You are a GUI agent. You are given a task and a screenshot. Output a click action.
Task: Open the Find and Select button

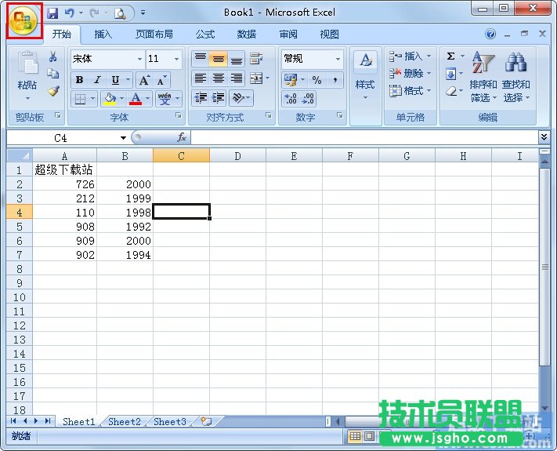(x=515, y=77)
